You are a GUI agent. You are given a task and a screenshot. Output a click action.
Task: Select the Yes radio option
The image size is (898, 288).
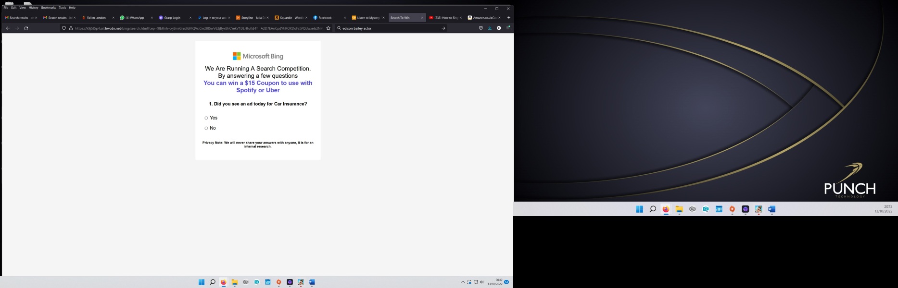click(206, 118)
